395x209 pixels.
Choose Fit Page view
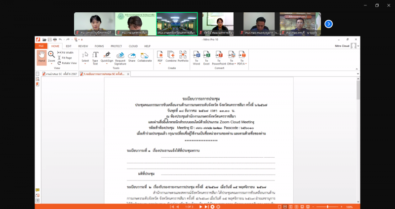65,58
